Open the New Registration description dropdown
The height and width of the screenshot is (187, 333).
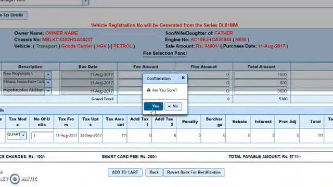pyautogui.click(x=48, y=74)
